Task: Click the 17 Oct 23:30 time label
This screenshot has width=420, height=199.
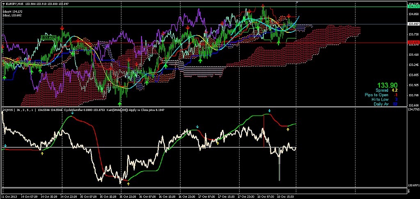Action: click(x=246, y=196)
